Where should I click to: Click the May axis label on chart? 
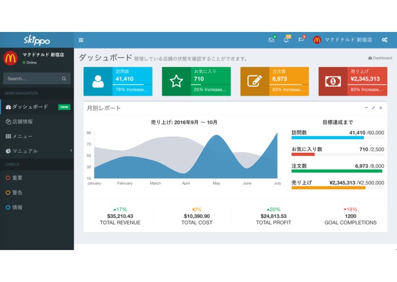pos(216,183)
